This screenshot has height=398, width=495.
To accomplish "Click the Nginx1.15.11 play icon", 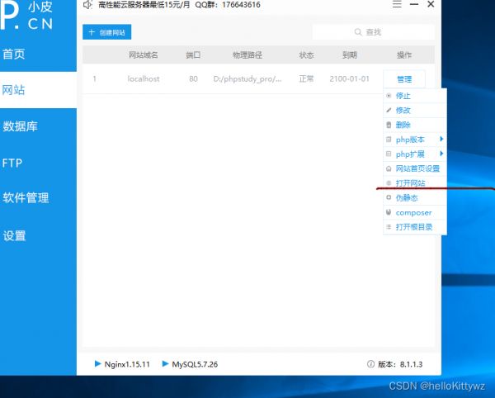I will (x=97, y=363).
